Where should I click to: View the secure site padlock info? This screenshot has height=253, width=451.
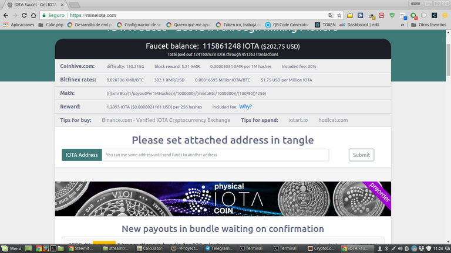[44, 15]
